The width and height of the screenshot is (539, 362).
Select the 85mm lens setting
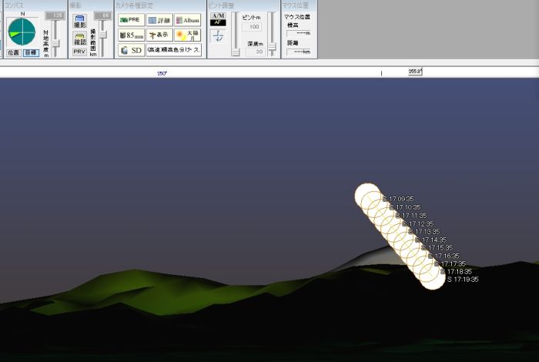pyautogui.click(x=132, y=35)
